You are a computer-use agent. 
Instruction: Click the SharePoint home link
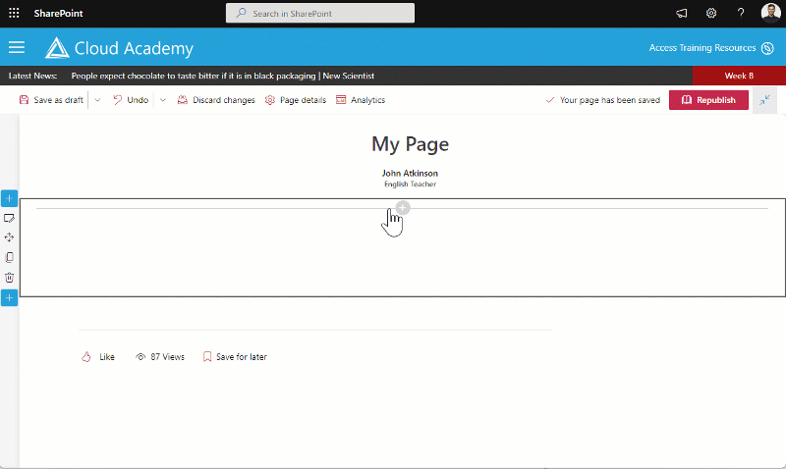click(58, 14)
